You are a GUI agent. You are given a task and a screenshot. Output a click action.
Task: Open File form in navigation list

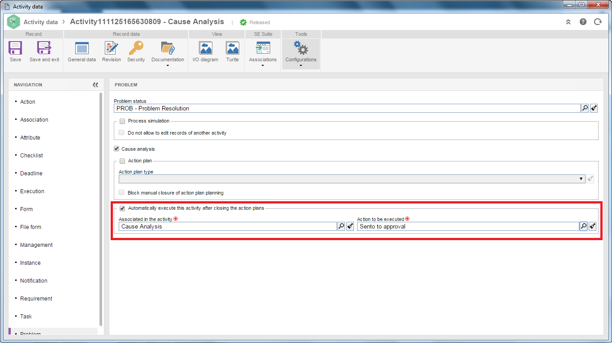[x=30, y=227]
